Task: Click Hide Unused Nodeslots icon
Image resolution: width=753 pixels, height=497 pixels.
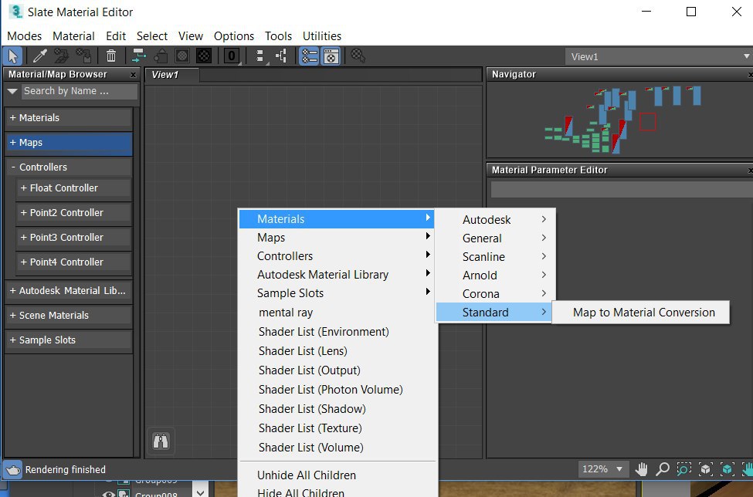Action: (x=161, y=56)
